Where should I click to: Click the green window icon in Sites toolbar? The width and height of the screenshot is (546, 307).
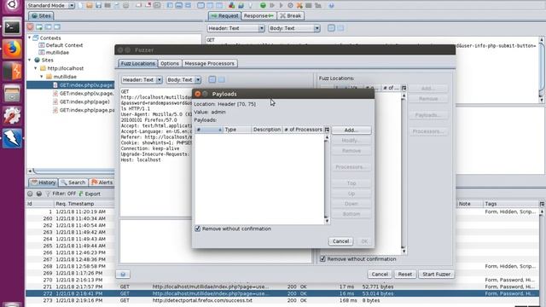coord(39,26)
